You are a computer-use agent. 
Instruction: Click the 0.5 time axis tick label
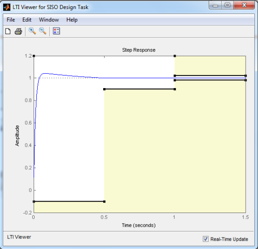point(104,217)
